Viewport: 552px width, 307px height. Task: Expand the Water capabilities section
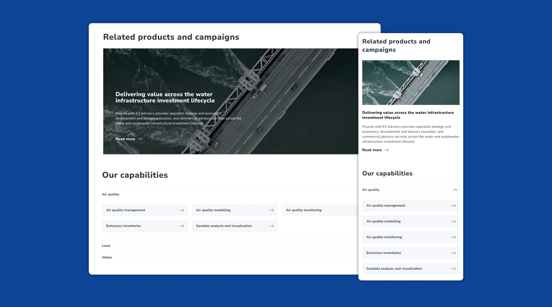[107, 258]
